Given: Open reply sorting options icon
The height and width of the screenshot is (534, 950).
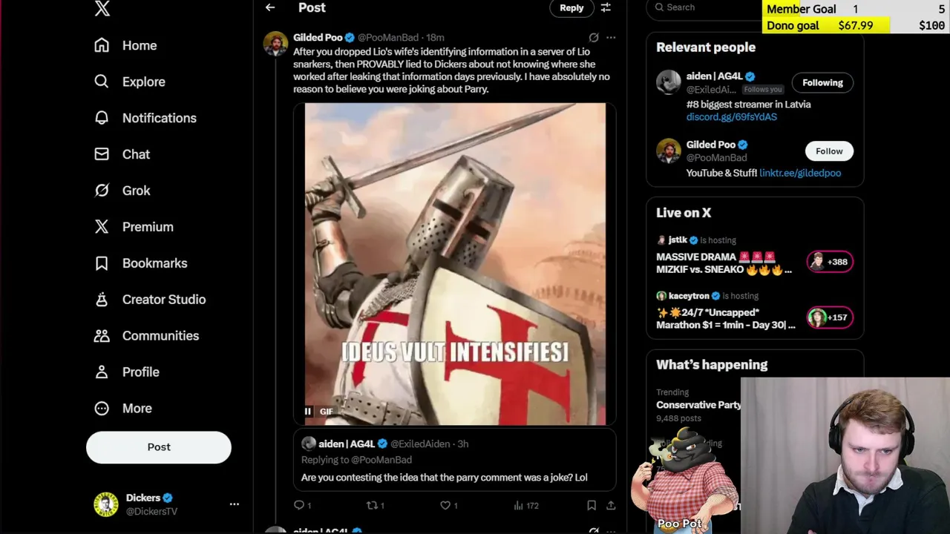Looking at the screenshot, I should point(606,7).
